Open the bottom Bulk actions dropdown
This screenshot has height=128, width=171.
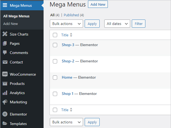(66, 122)
